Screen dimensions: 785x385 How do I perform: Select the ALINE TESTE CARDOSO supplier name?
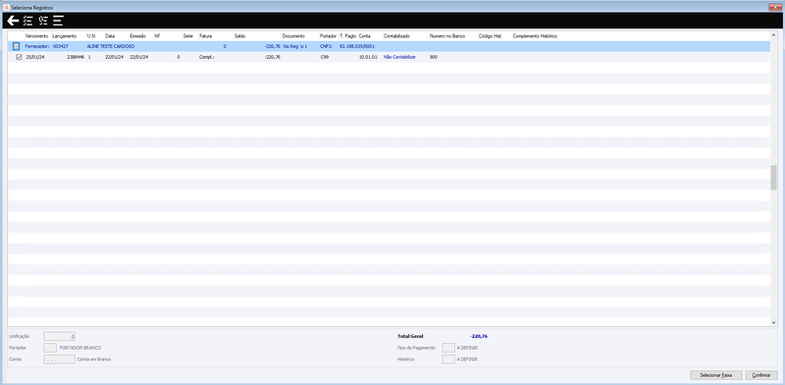click(111, 46)
